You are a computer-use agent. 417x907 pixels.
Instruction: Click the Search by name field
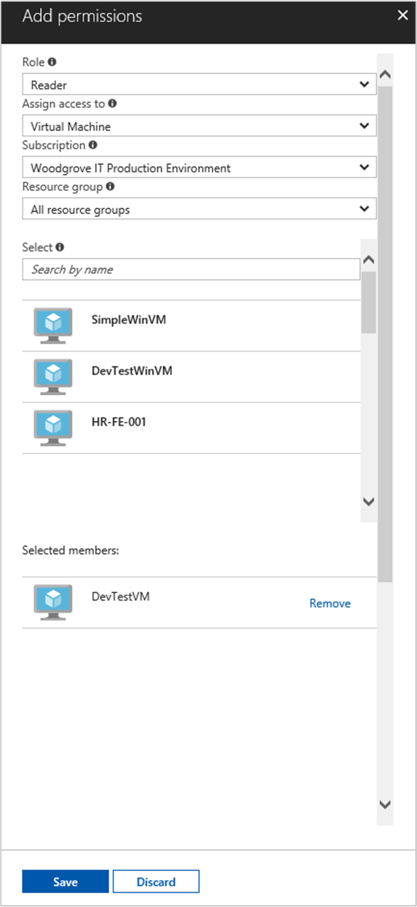(x=191, y=269)
